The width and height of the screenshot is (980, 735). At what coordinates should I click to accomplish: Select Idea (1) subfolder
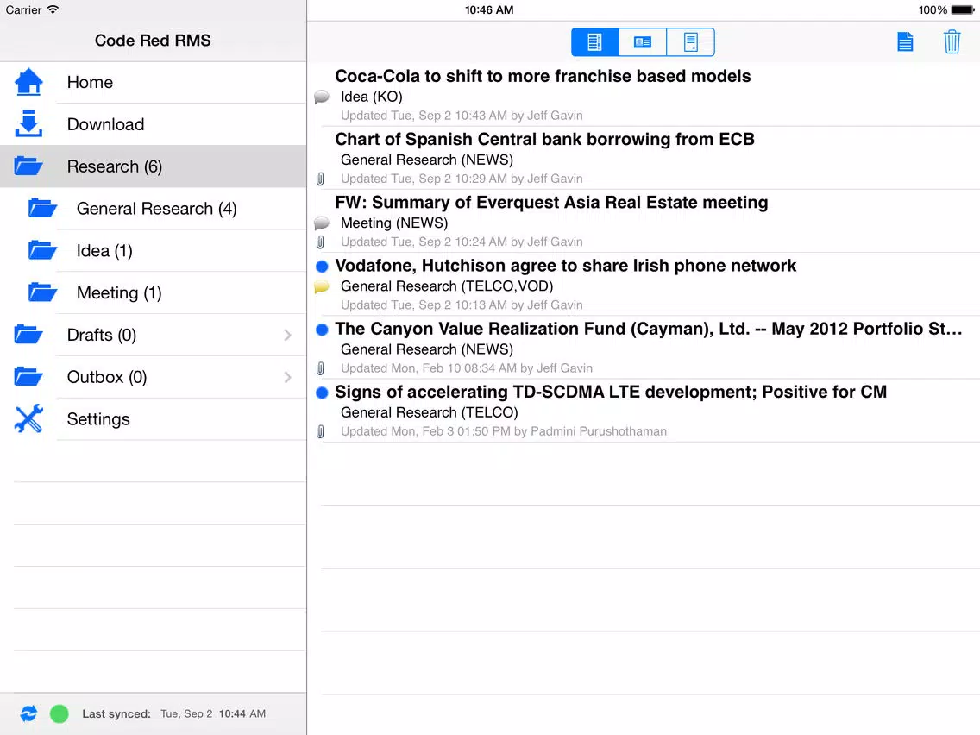tap(154, 251)
